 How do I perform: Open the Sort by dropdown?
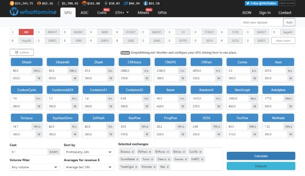click(x=89, y=152)
